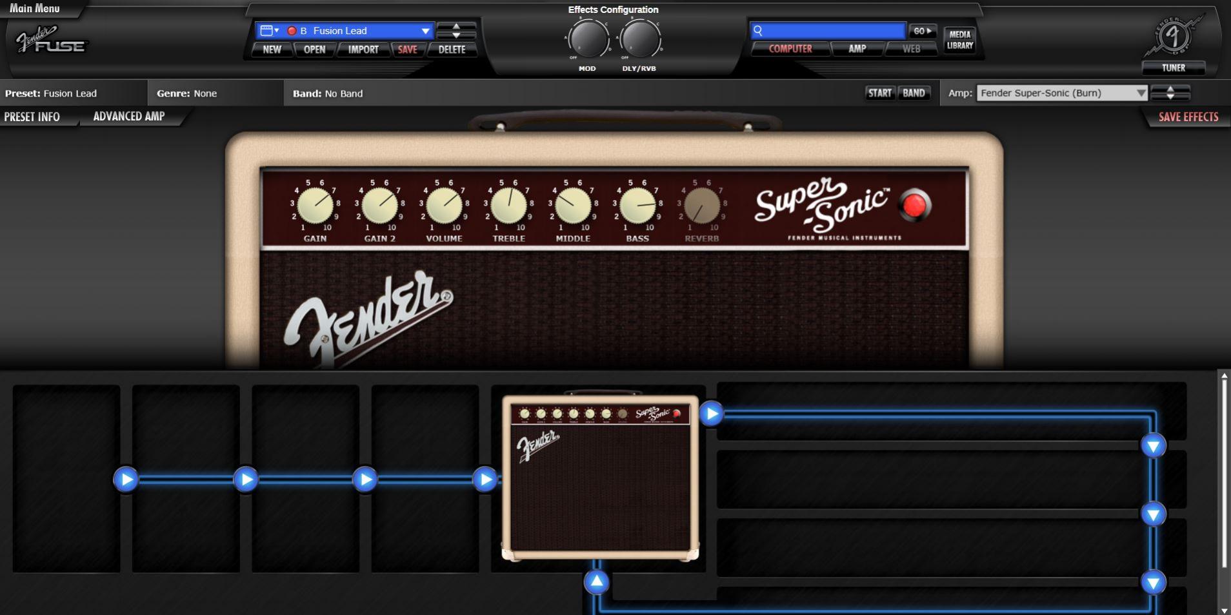The height and width of the screenshot is (615, 1231).
Task: Click the arrow into the third stompbox slot
Action: [365, 479]
